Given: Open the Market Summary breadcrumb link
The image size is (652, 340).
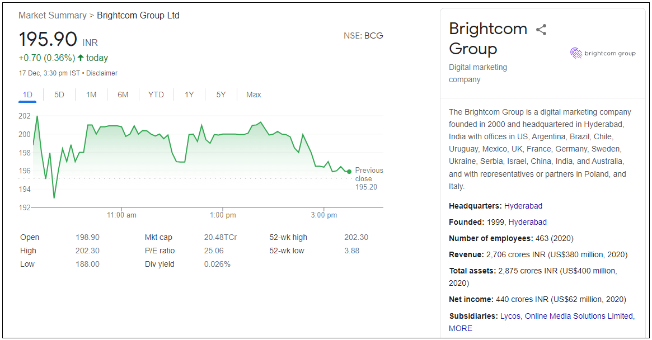Looking at the screenshot, I should click(53, 16).
